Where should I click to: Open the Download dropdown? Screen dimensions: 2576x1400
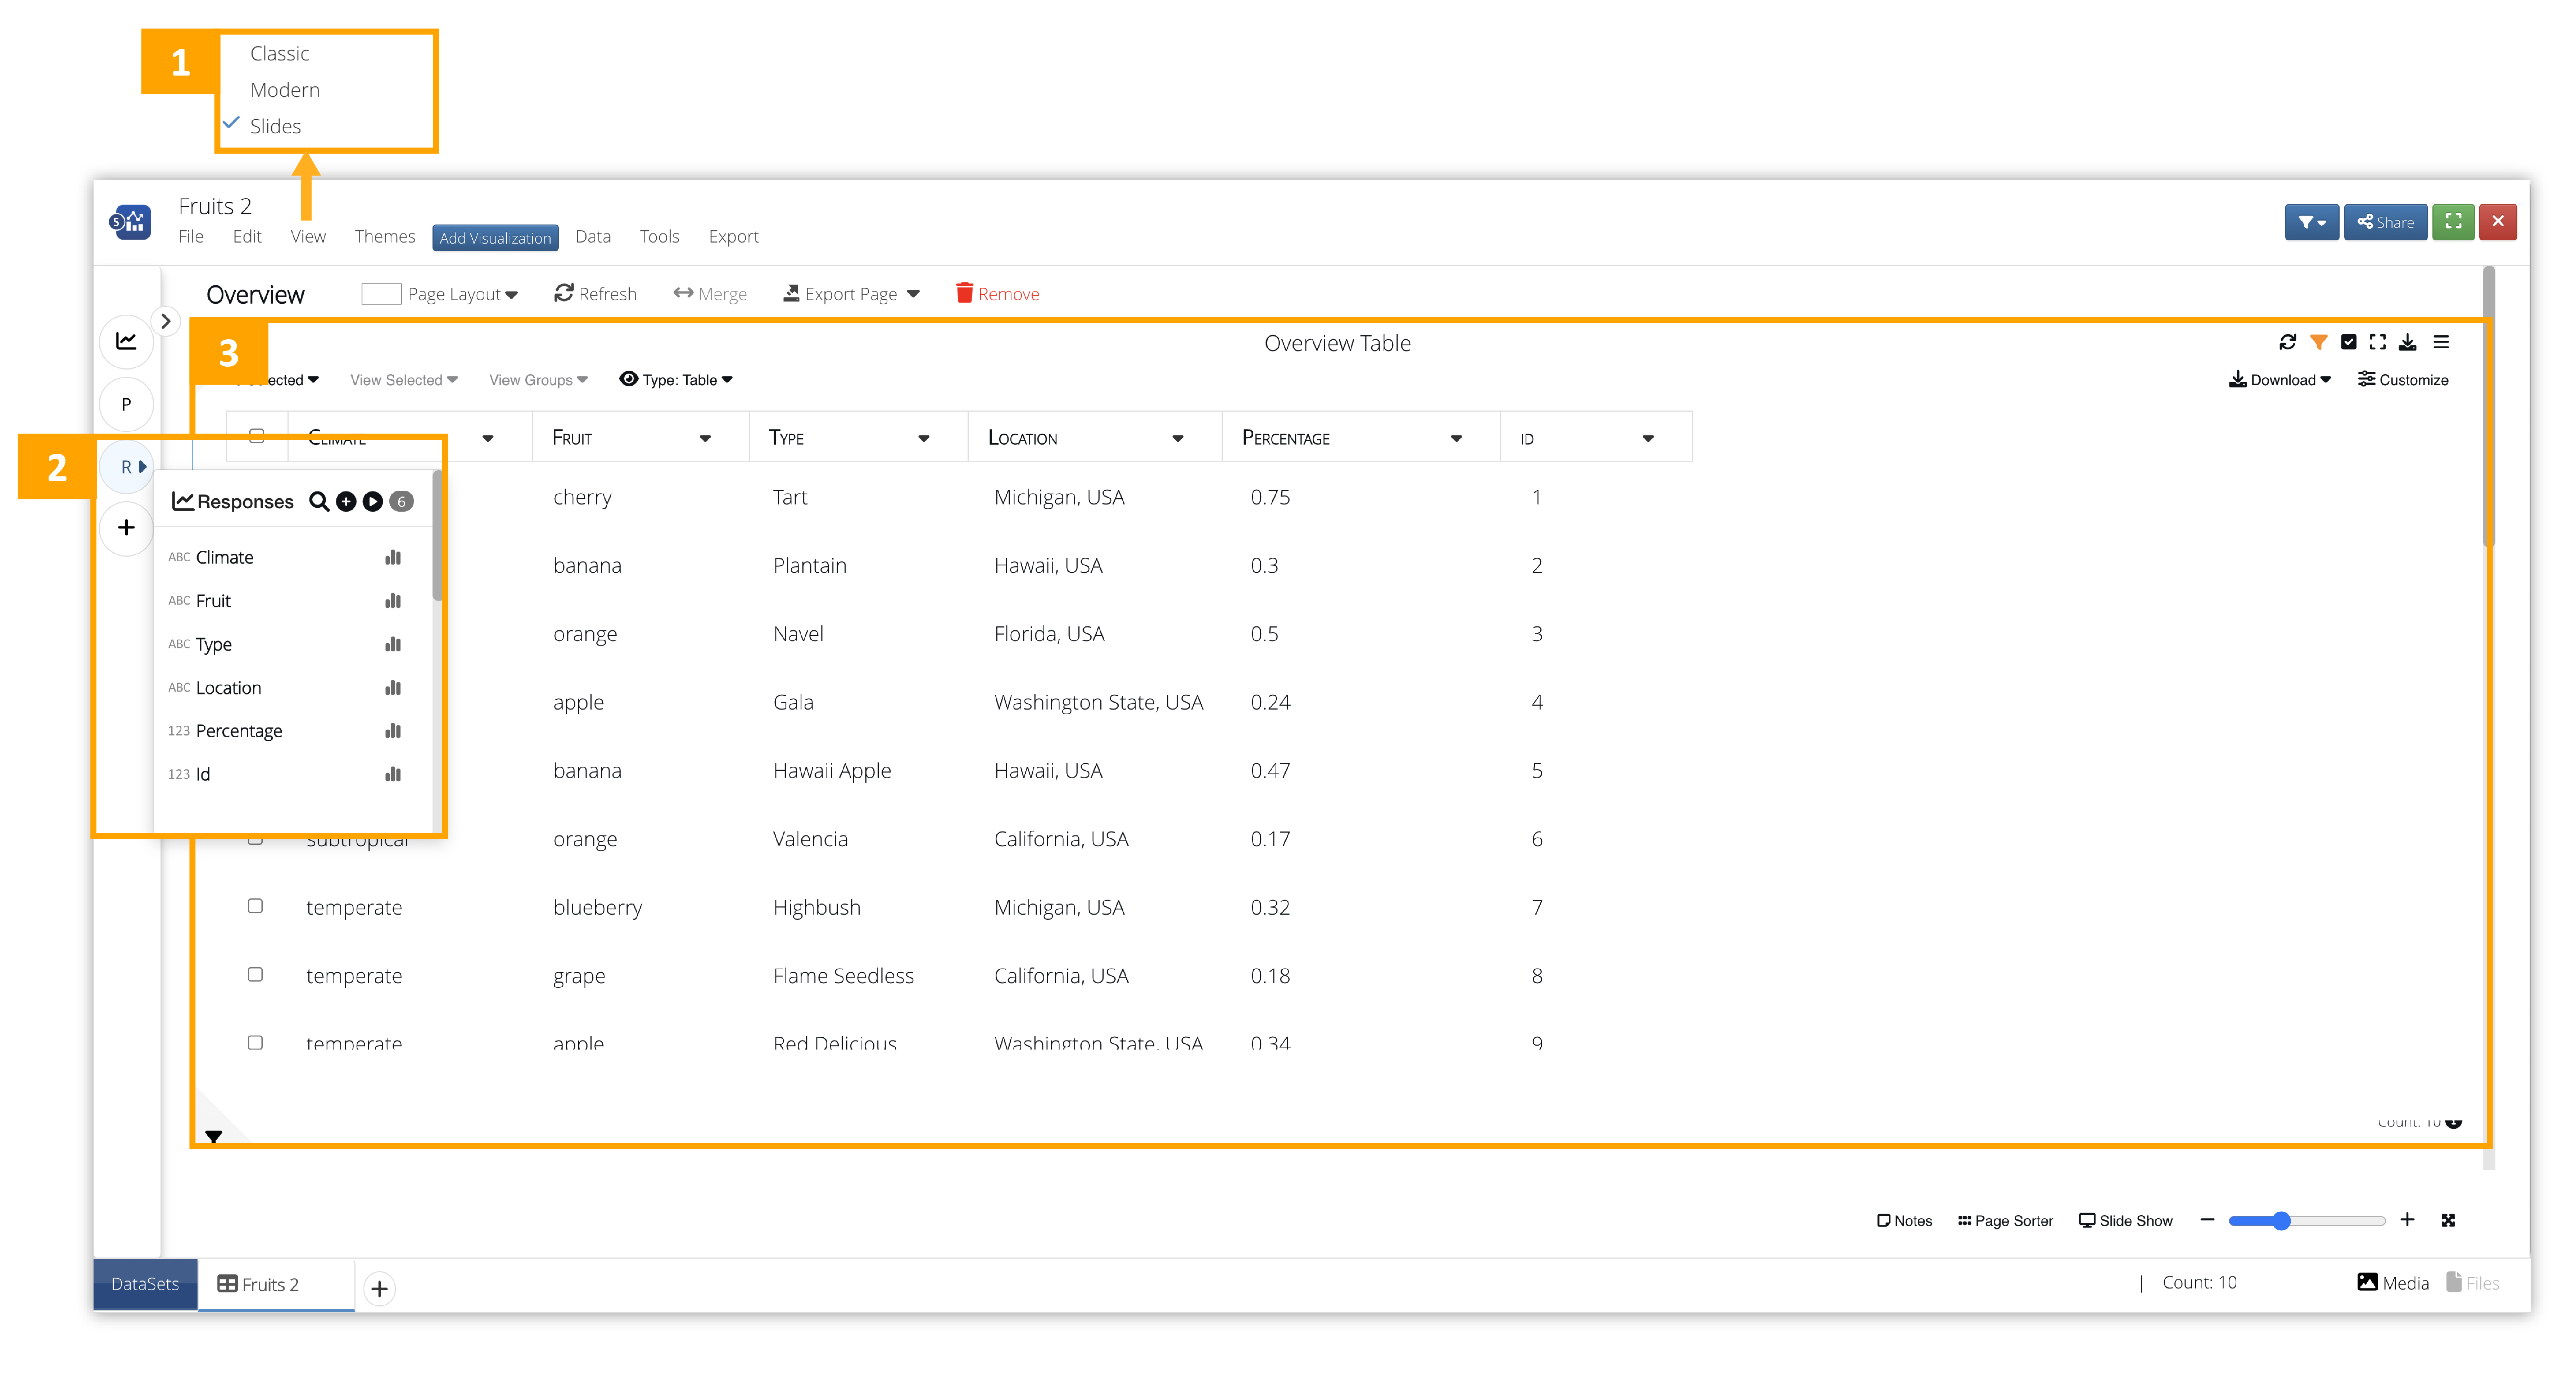pos(2280,380)
